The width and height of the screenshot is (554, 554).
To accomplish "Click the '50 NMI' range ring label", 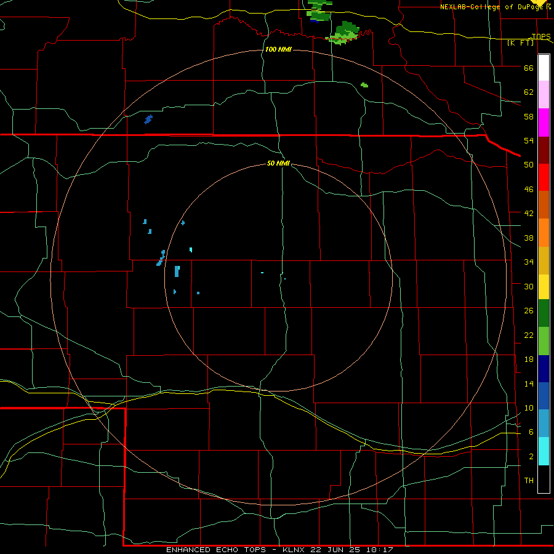I will tap(278, 163).
